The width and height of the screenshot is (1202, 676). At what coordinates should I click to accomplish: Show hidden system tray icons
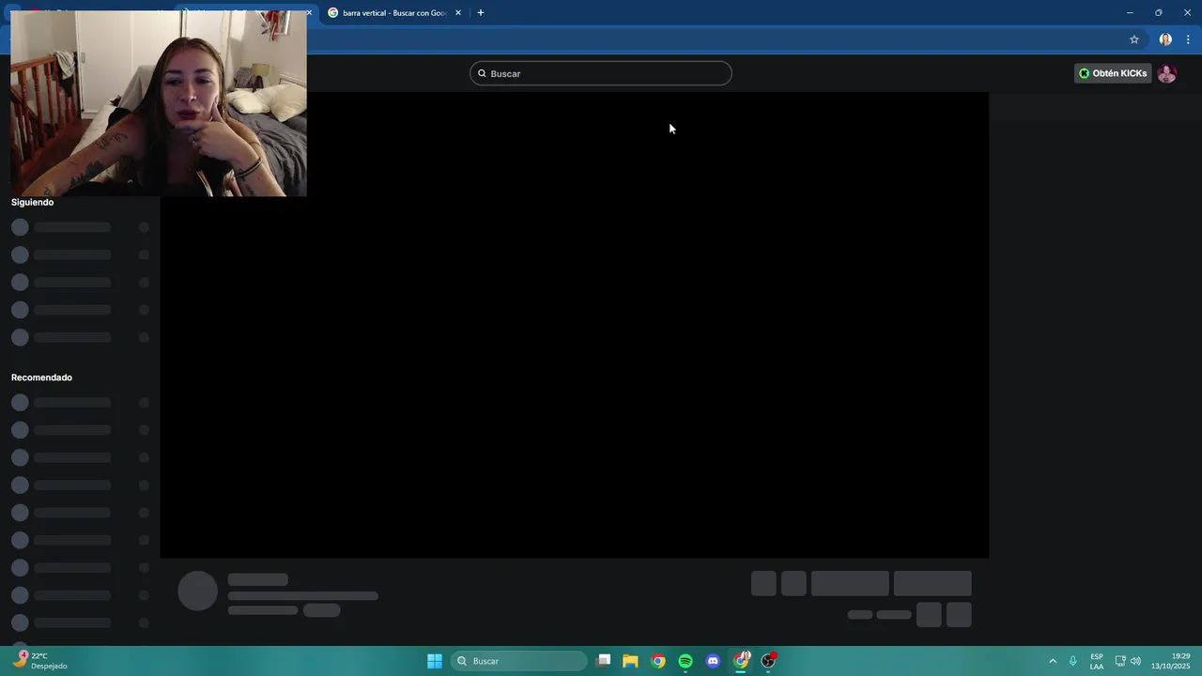[x=1053, y=661]
